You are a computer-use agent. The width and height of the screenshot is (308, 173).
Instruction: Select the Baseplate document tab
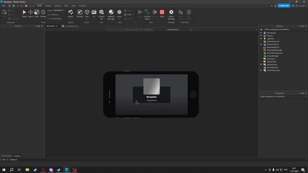[51, 26]
